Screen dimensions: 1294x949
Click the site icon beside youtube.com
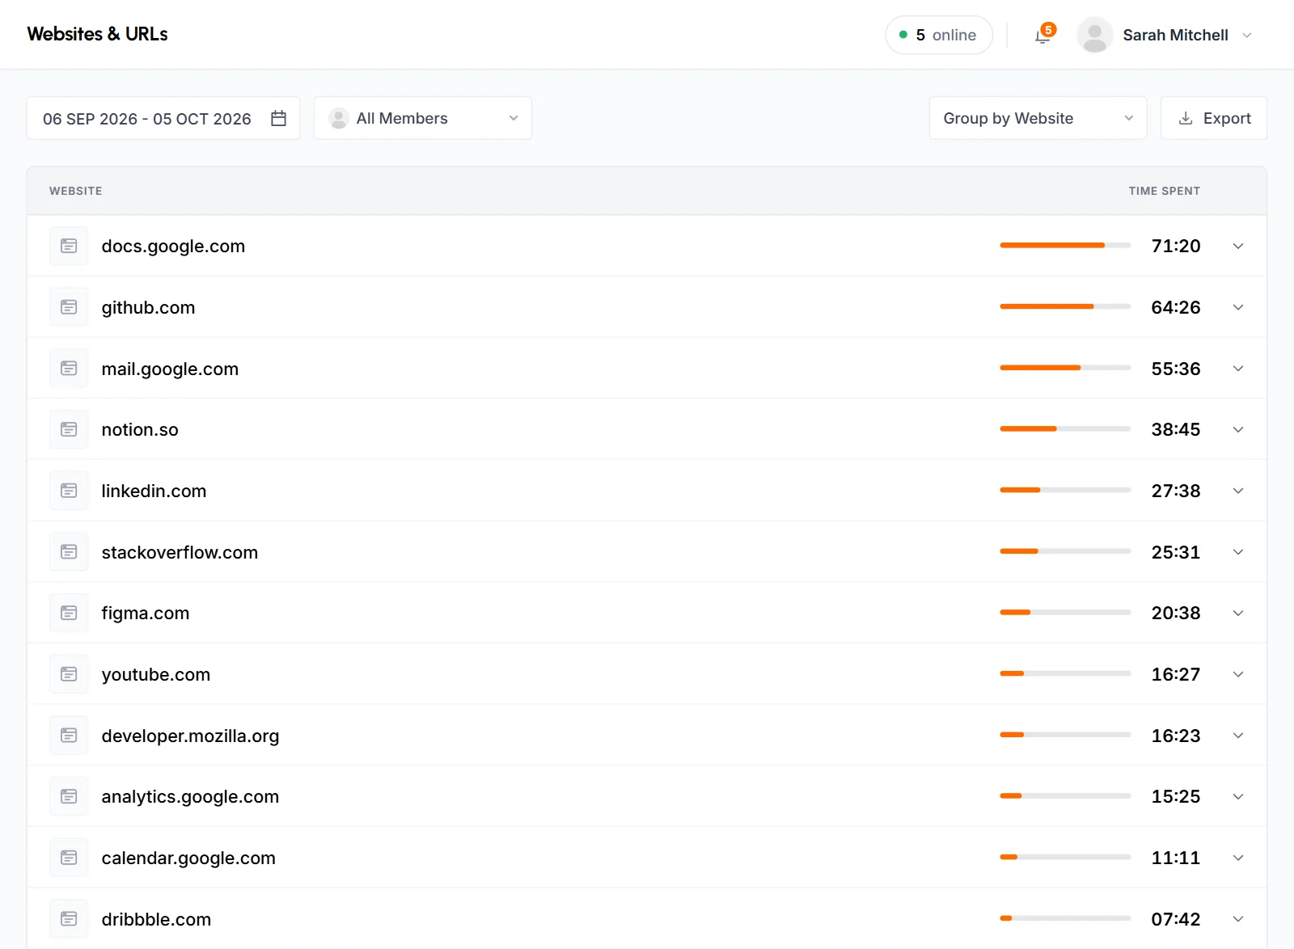[x=69, y=674]
